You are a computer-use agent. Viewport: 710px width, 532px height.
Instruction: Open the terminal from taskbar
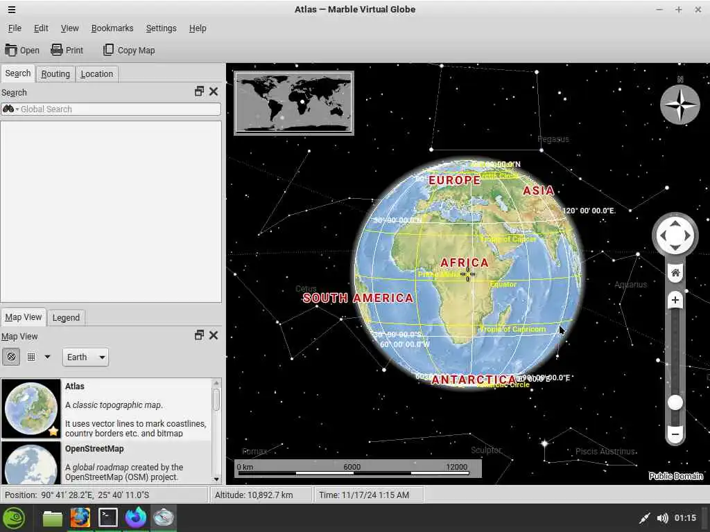(107, 517)
